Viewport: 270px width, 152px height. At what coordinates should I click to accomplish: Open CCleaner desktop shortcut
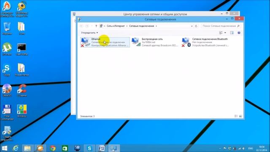(22, 90)
